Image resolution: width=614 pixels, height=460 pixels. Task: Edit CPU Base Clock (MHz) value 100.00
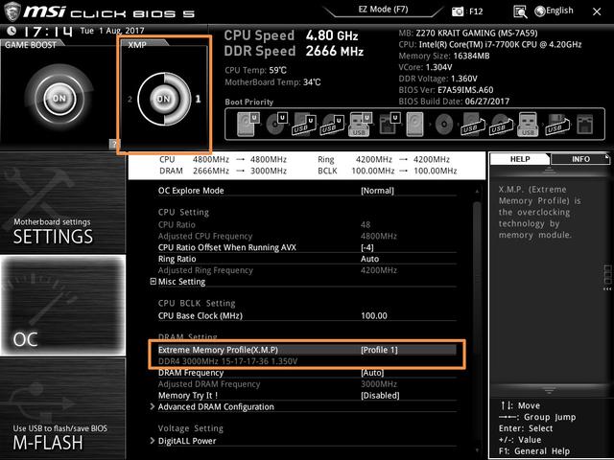pyautogui.click(x=374, y=316)
